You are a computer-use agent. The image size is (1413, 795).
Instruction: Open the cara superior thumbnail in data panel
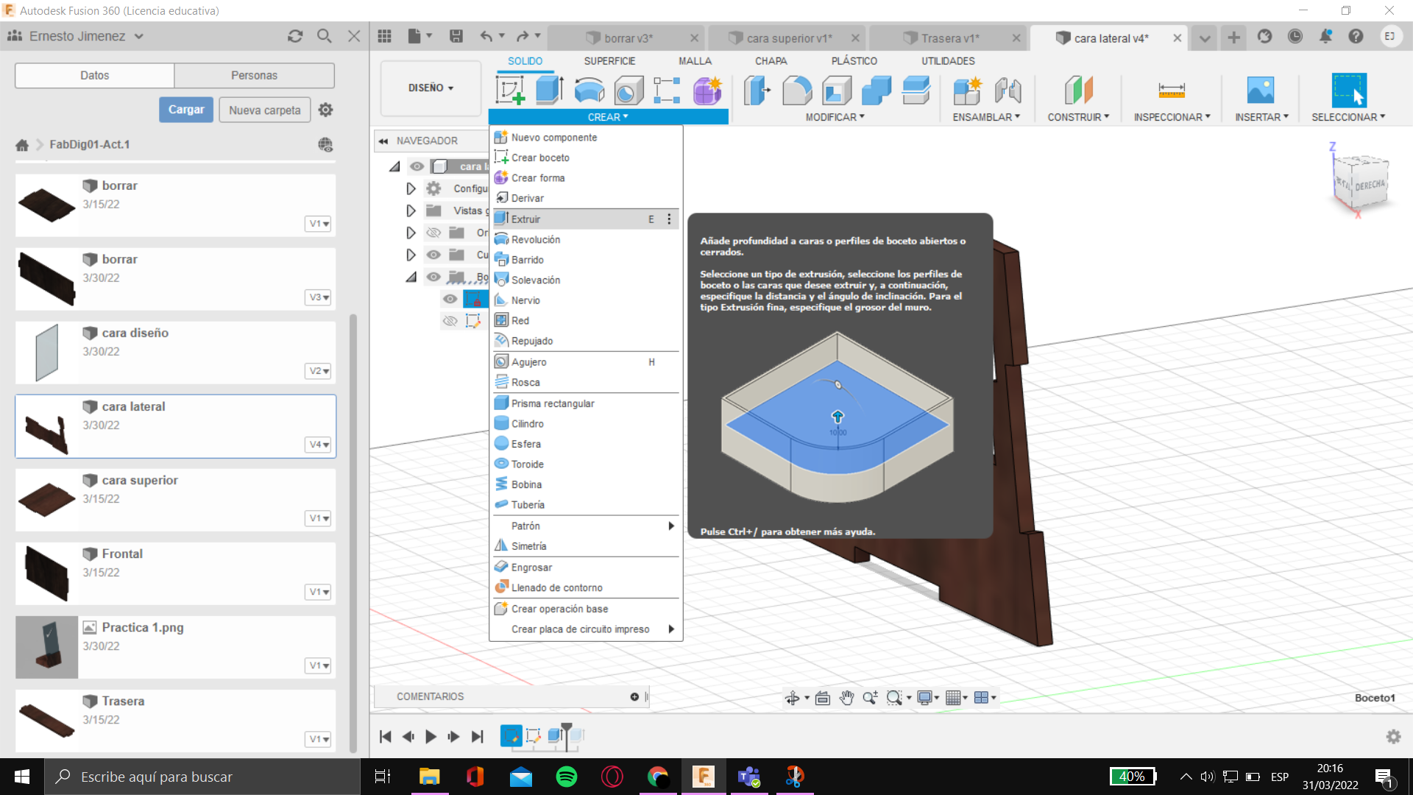click(x=46, y=500)
